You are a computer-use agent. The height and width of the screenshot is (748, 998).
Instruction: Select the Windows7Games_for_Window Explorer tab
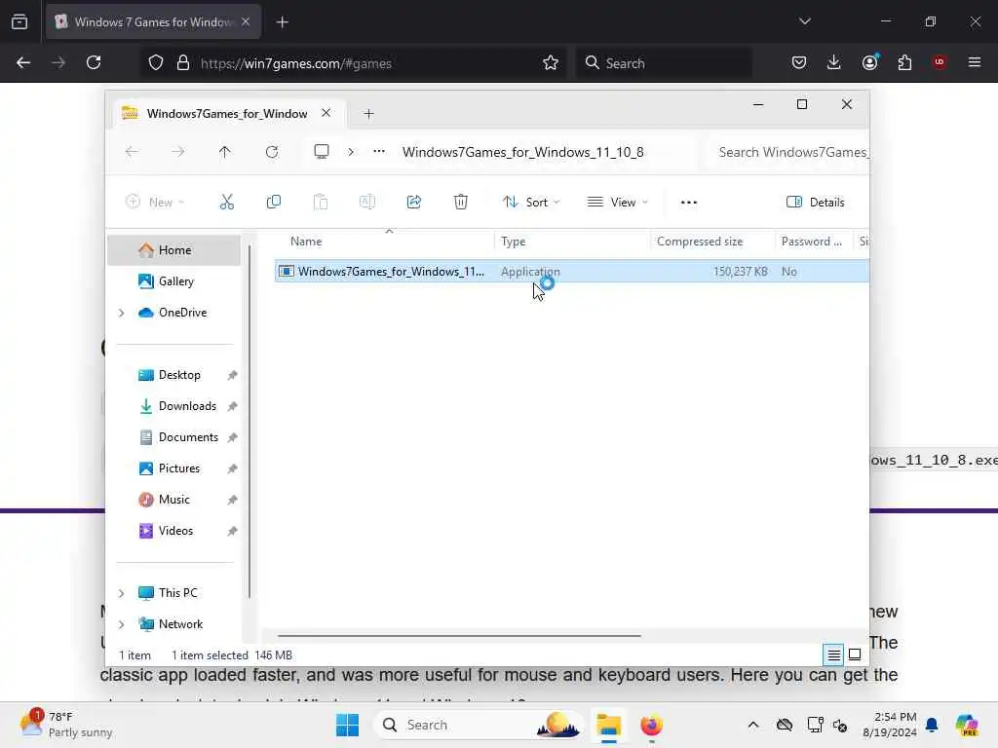(227, 113)
